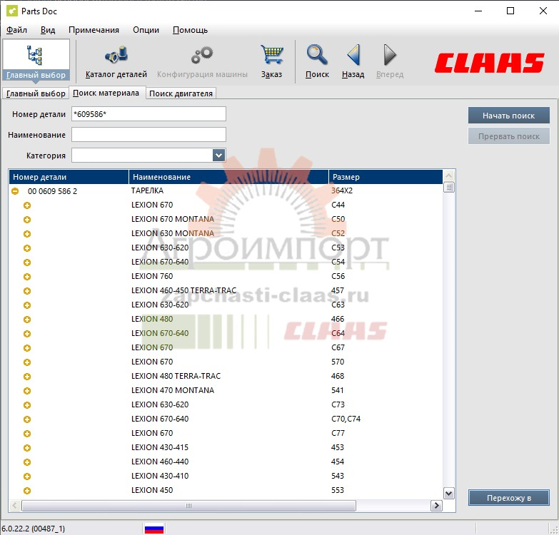Open the Заказ shopping cart icon
The height and width of the screenshot is (535, 559).
(x=272, y=54)
